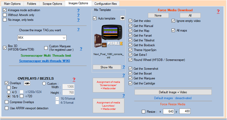The image size is (227, 120).
Task: Open the Configuration files tab
Action: click(105, 4)
